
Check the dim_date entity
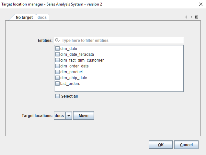tap(57, 49)
